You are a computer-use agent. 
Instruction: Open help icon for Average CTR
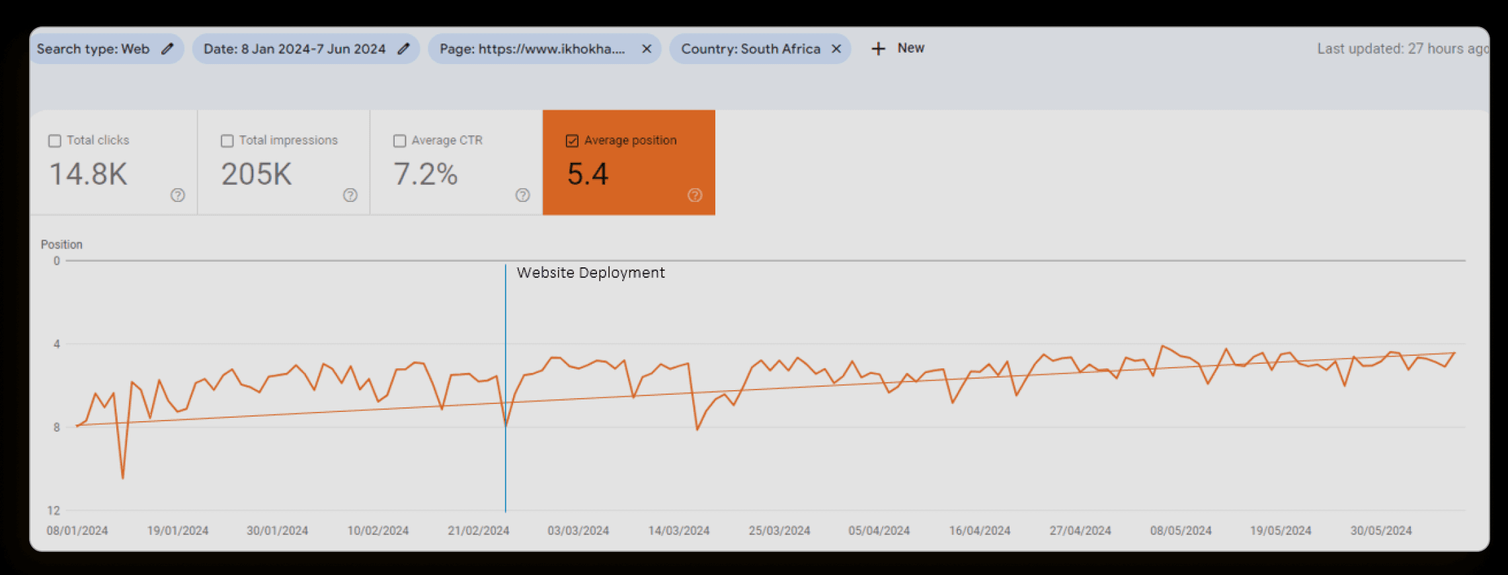(x=523, y=195)
